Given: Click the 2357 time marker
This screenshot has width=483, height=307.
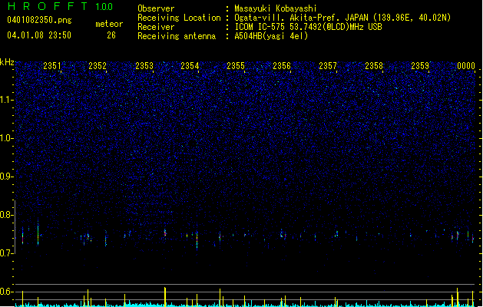Looking at the screenshot, I should click(328, 66).
